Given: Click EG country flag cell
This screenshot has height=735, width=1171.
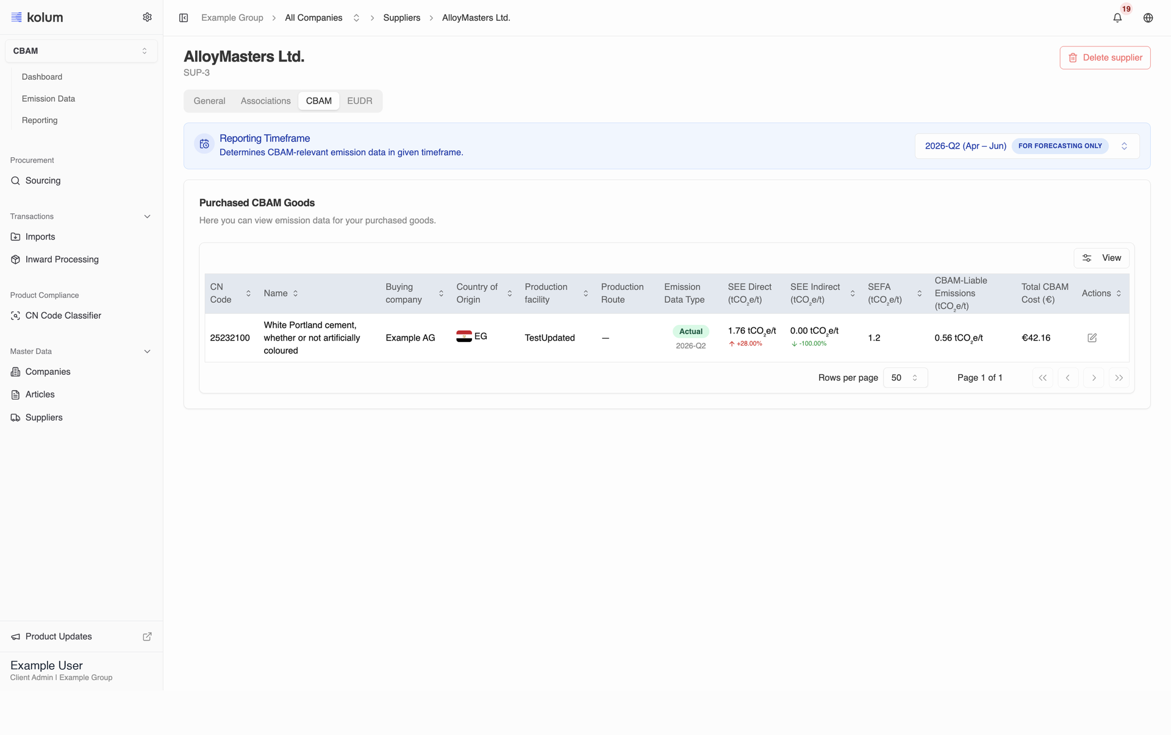Looking at the screenshot, I should [471, 336].
